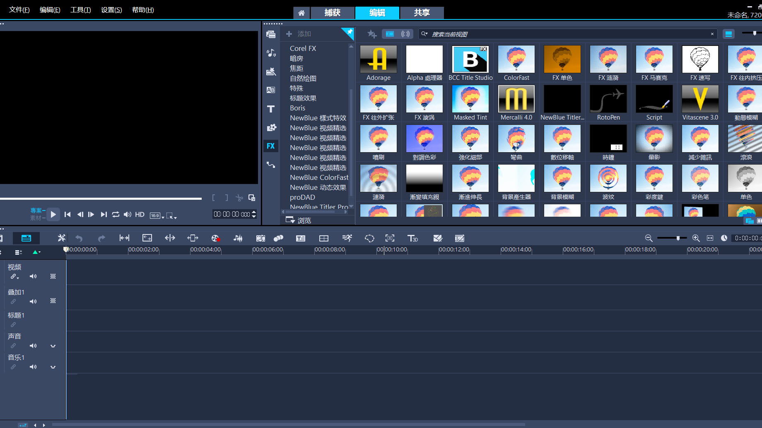Switch to the 共享 tab
This screenshot has width=762, height=428.
[422, 13]
